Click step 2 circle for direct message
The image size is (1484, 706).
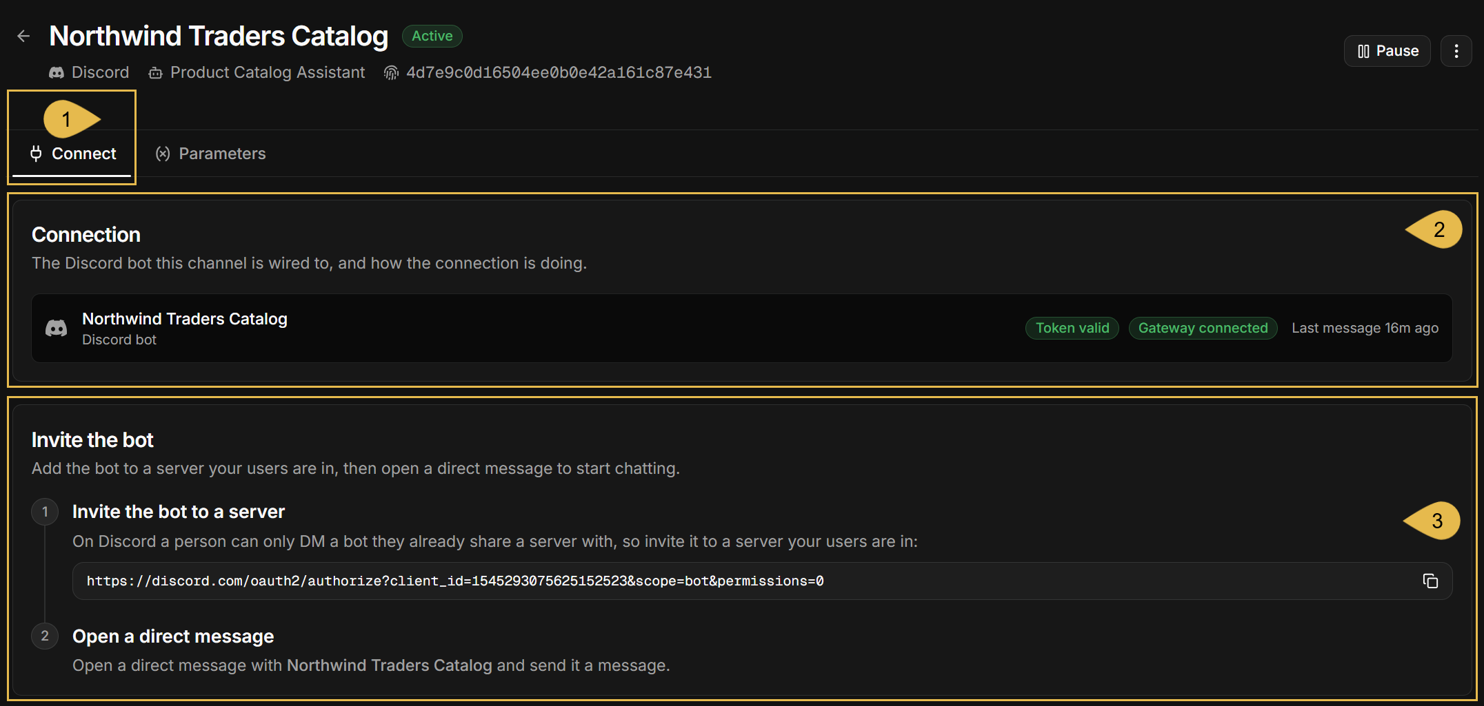45,636
